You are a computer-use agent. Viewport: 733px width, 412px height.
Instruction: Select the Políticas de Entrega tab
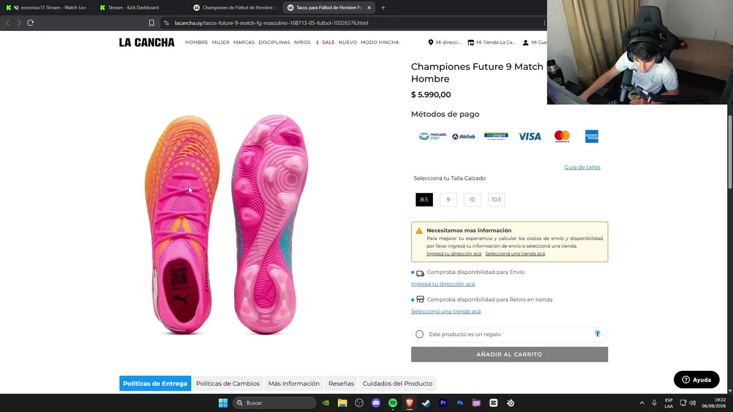(x=155, y=383)
